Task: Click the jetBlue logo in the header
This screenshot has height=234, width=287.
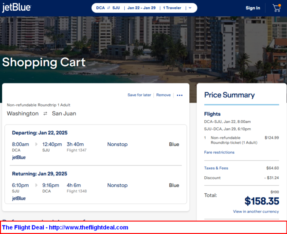Action: (x=16, y=8)
